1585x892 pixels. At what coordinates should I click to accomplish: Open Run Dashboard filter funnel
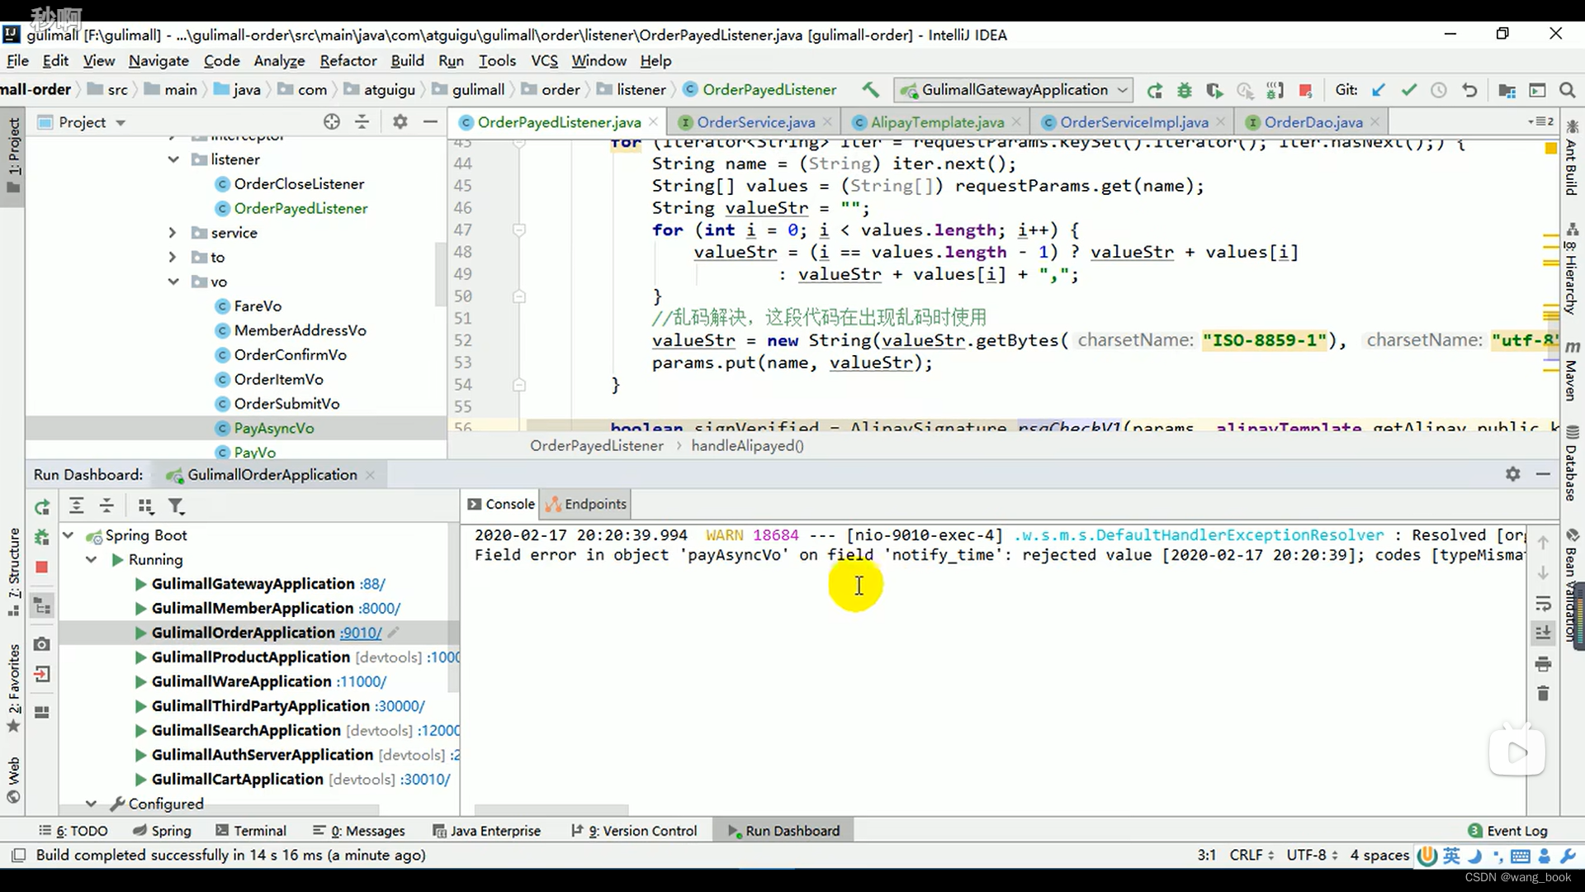pyautogui.click(x=176, y=506)
